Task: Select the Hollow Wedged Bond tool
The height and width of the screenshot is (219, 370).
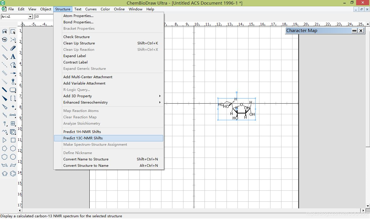Action: (5, 106)
